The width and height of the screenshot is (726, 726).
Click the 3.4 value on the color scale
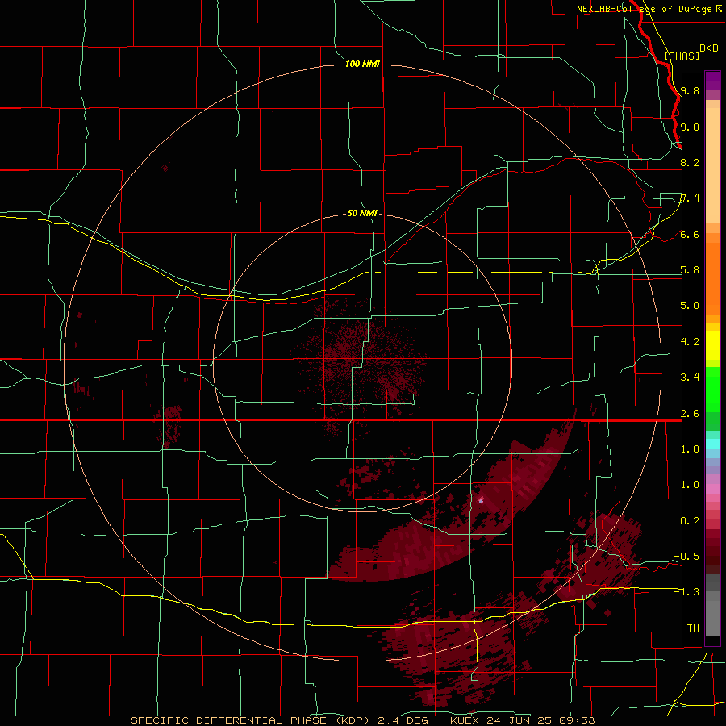point(690,378)
